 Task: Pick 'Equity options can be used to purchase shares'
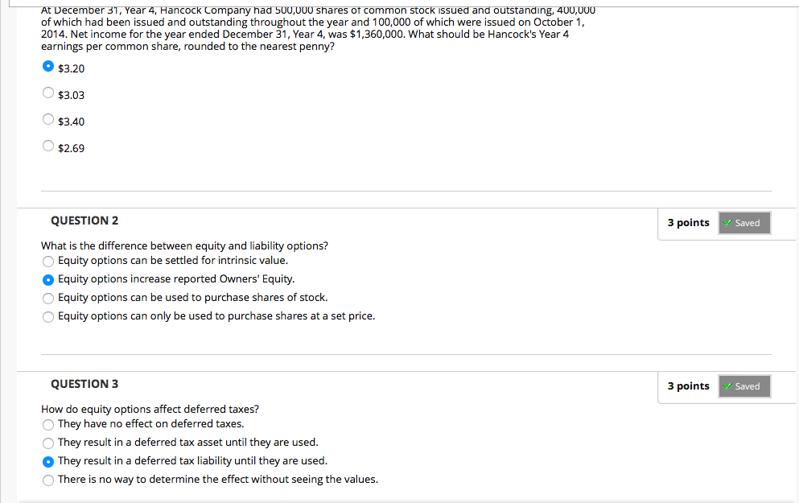(48, 298)
